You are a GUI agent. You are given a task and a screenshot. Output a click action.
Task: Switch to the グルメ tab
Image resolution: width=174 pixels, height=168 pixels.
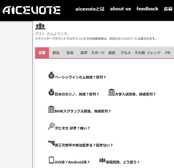coord(126,53)
